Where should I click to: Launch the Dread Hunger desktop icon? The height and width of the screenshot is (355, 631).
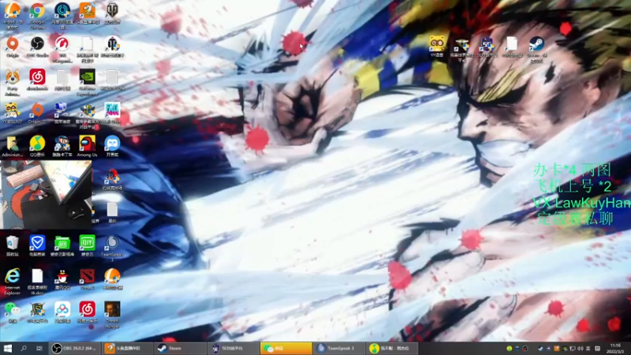pyautogui.click(x=112, y=315)
